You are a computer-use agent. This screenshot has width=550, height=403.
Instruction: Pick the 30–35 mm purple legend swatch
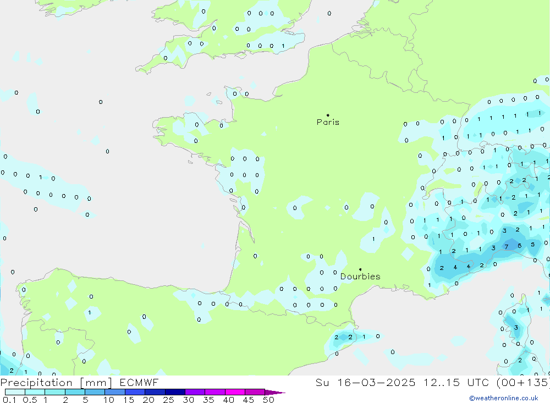pos(195,392)
